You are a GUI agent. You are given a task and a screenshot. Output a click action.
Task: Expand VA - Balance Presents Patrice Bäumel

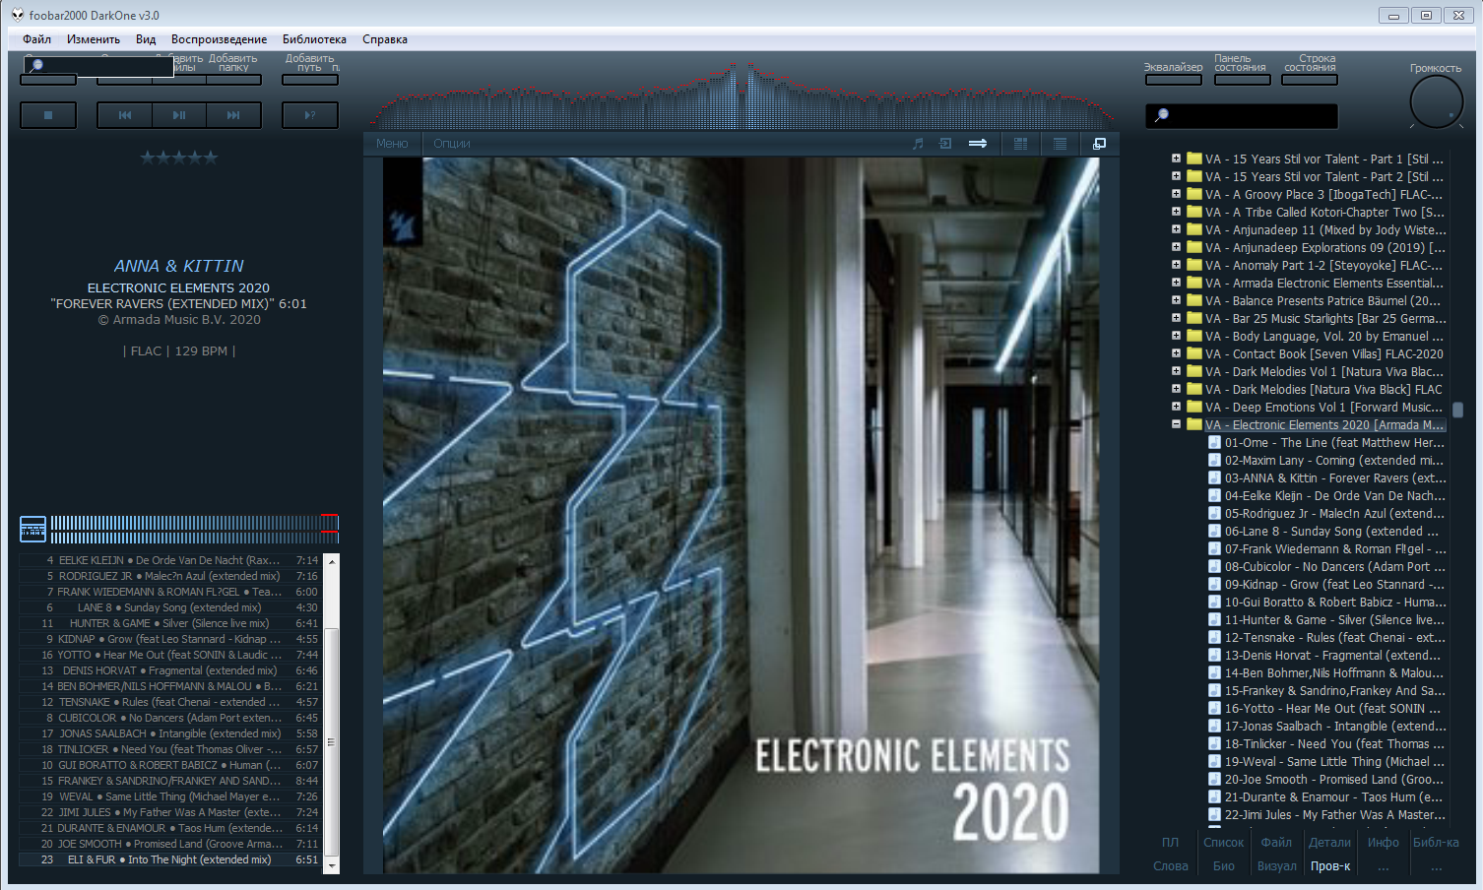pos(1176,300)
